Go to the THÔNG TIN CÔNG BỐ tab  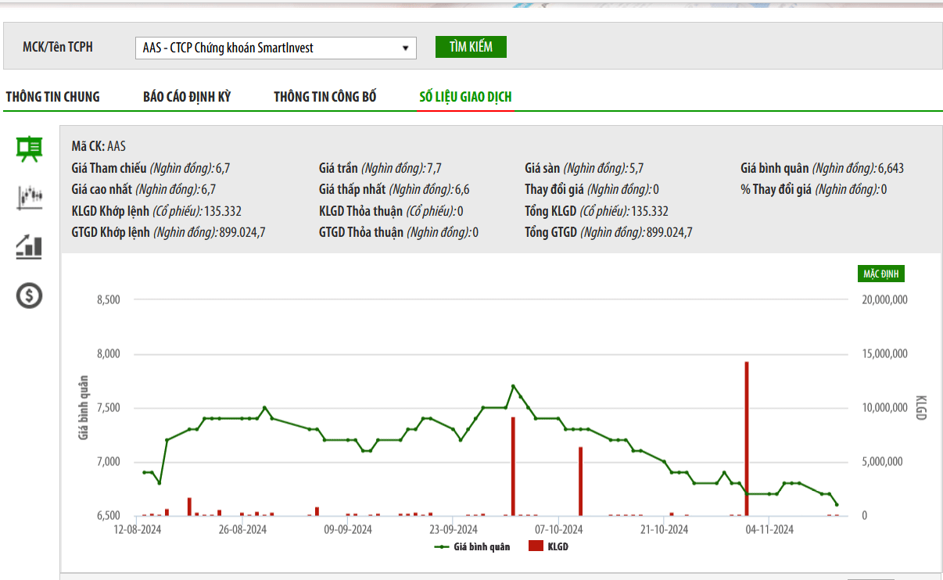coord(325,97)
